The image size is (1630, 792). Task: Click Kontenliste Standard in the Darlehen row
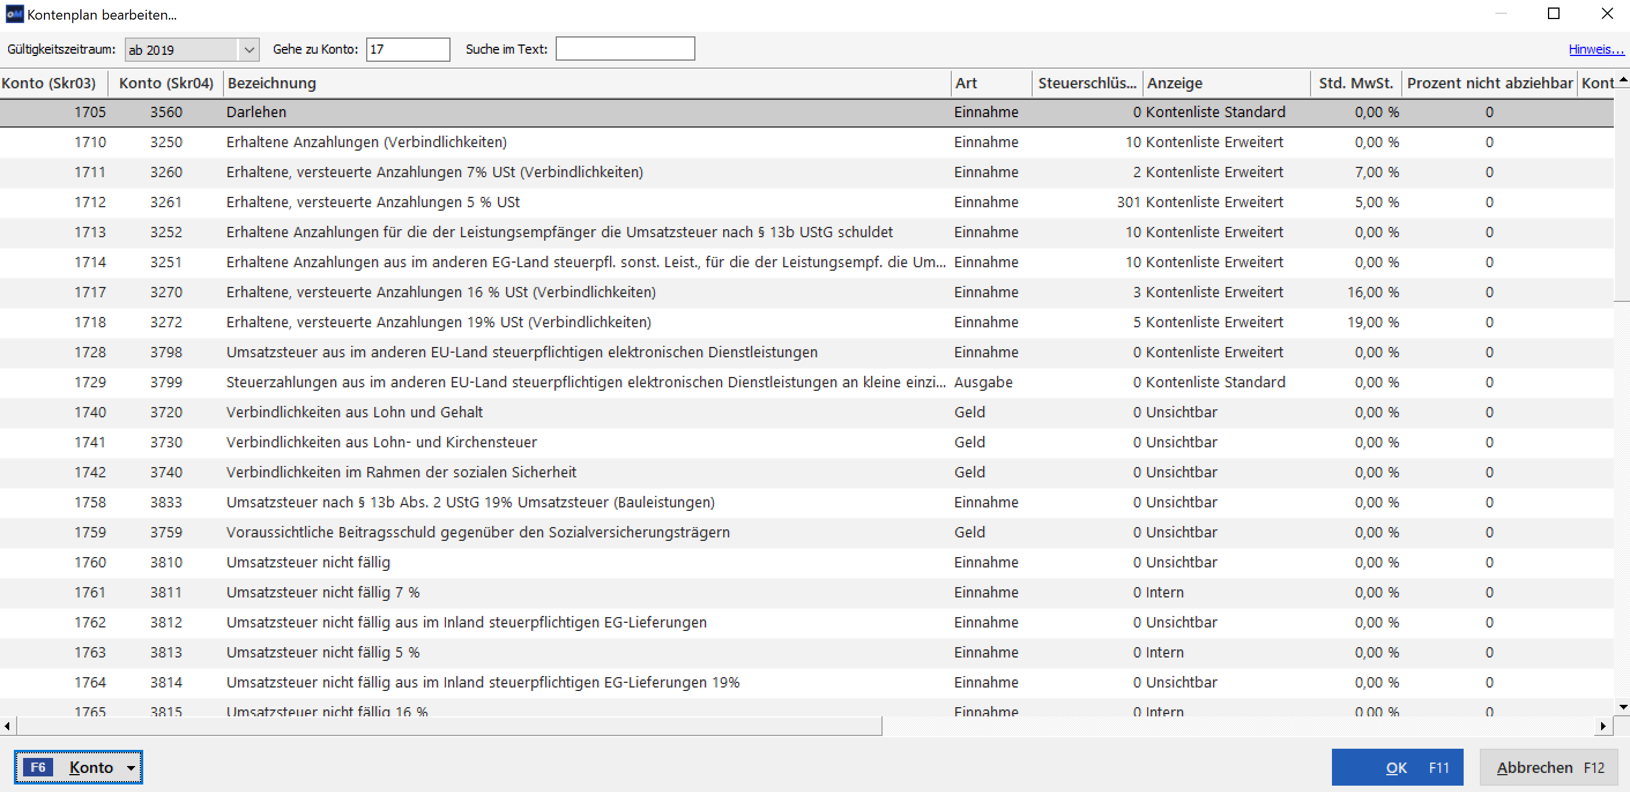point(1215,113)
